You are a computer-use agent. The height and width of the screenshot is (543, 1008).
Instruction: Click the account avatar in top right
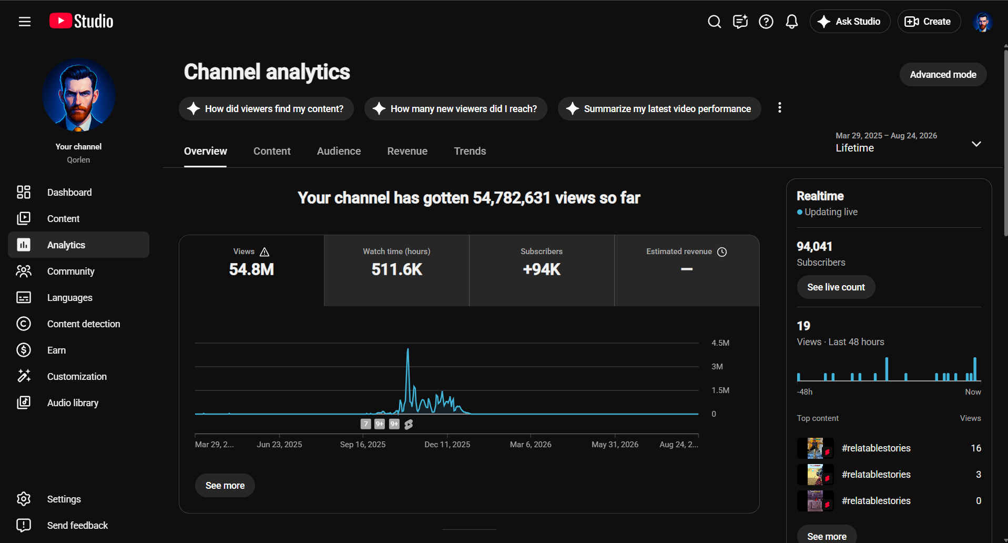point(982,22)
